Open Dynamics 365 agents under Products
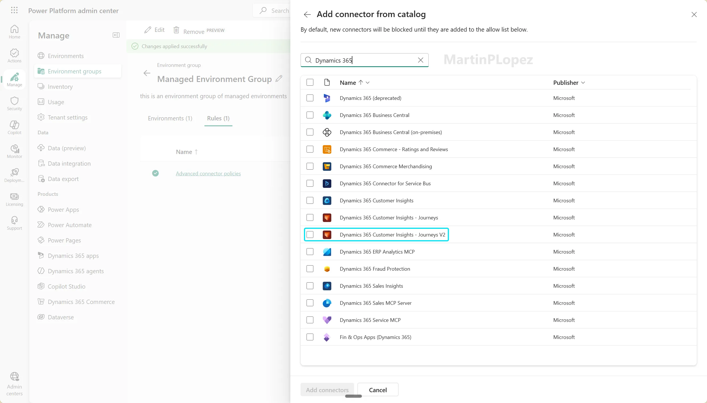 (77, 271)
